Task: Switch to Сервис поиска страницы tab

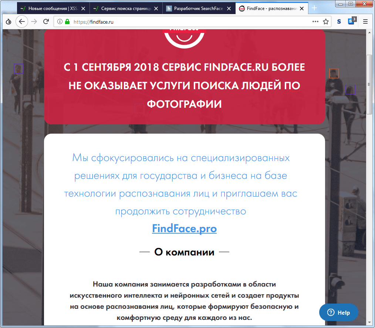Action: (126, 9)
